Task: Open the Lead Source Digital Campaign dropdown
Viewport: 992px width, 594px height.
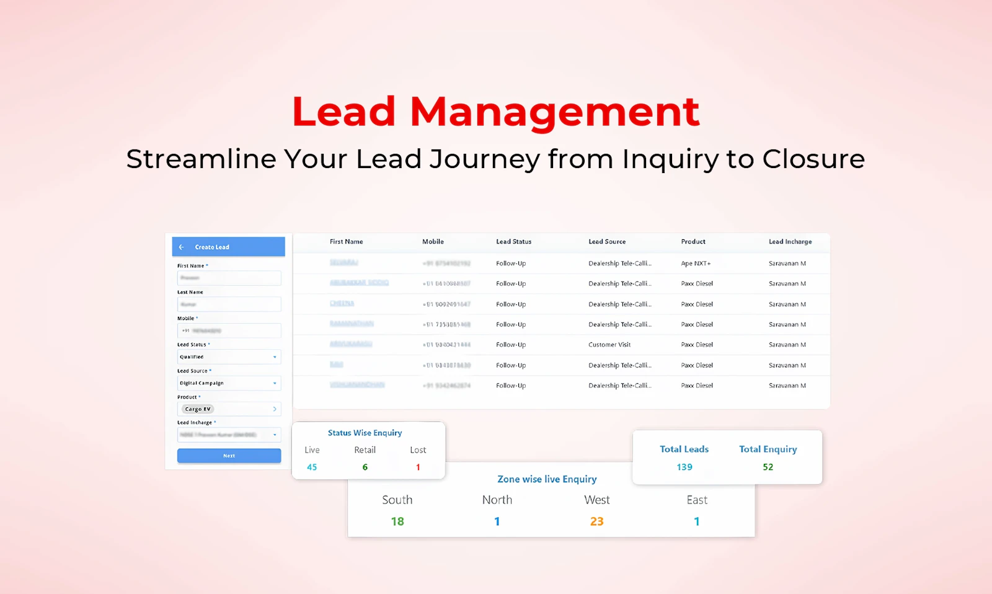Action: pyautogui.click(x=229, y=383)
